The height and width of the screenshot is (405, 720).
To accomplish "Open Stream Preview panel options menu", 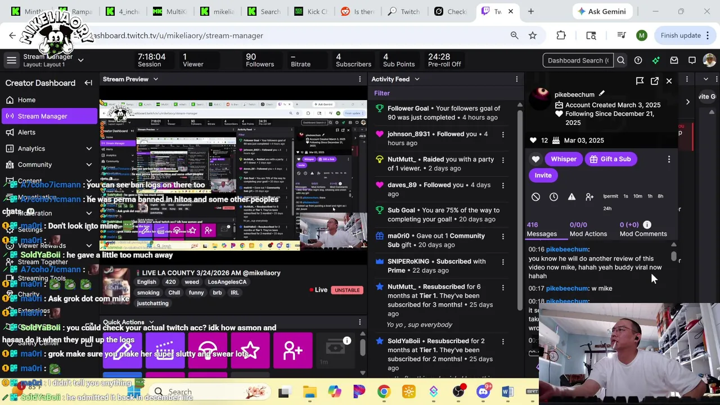I will 360,79.
